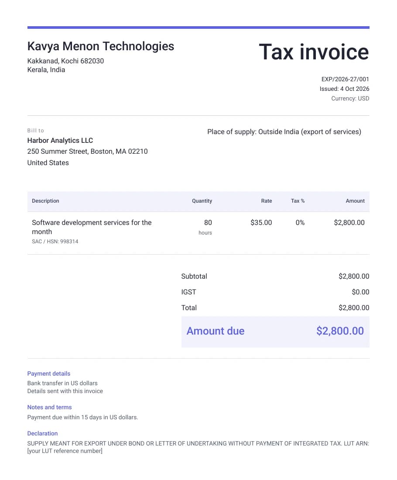Click the 'Description' column header

(45, 201)
